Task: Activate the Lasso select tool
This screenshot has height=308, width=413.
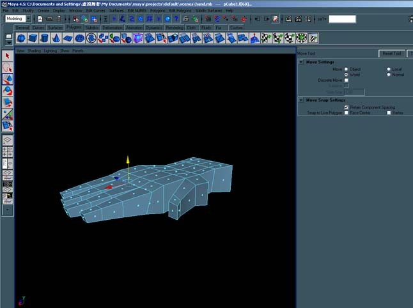Action: point(8,68)
